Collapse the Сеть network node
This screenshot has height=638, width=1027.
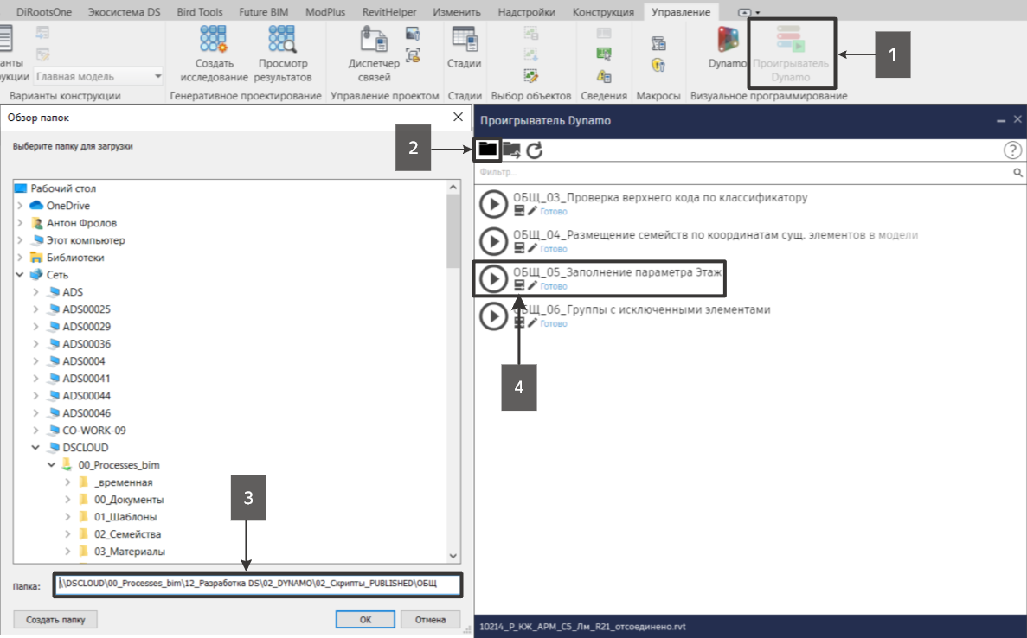pyautogui.click(x=20, y=275)
